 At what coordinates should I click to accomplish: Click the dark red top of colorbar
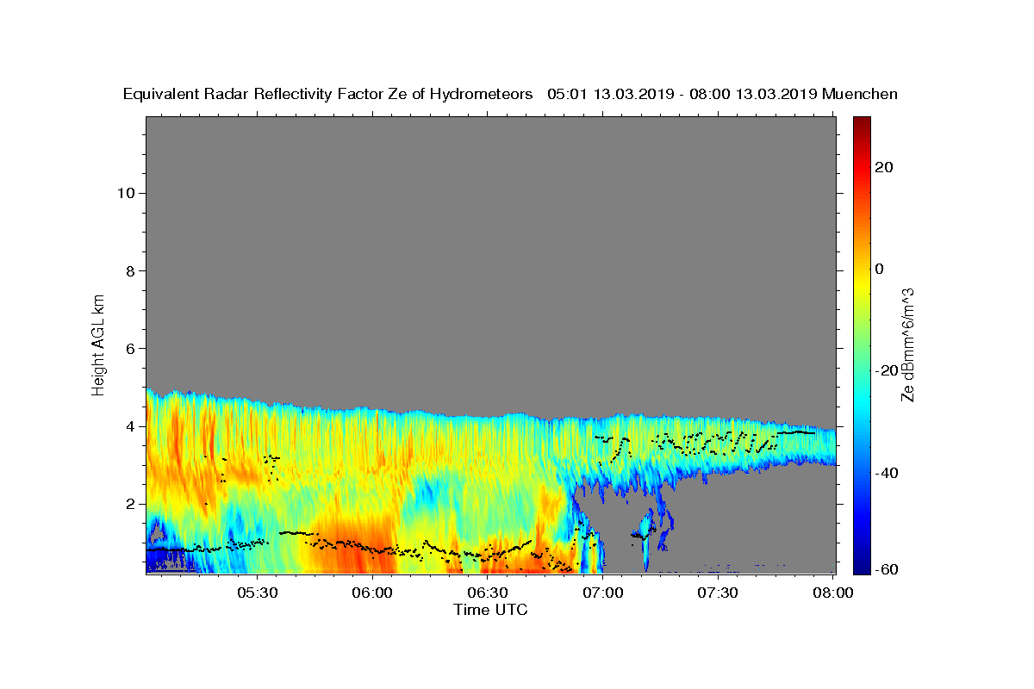click(862, 122)
